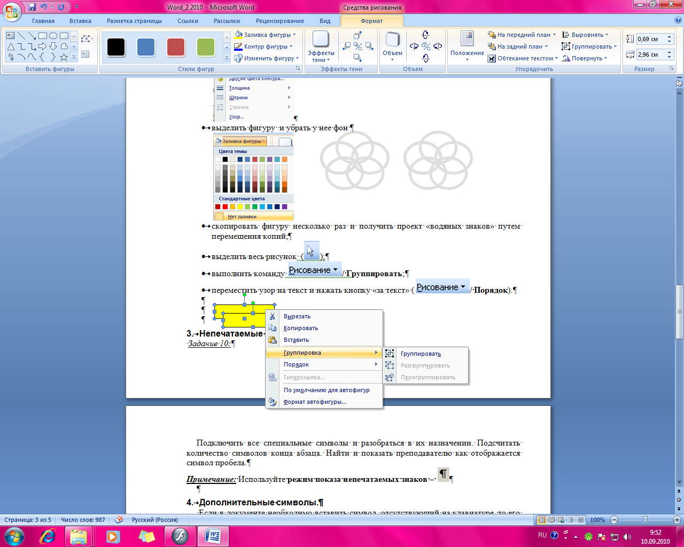Select the text box shape tool
684x547 pixels.
point(11,36)
